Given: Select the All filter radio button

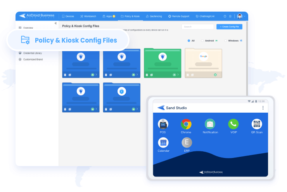Looking at the screenshot, I should point(189,40).
